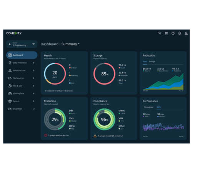
Task: Click '5 groups missed SLA on last run'
Action: [x=110, y=136]
